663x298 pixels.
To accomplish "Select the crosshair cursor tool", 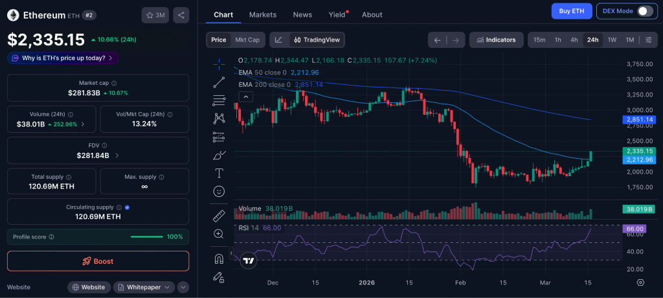I will point(219,63).
